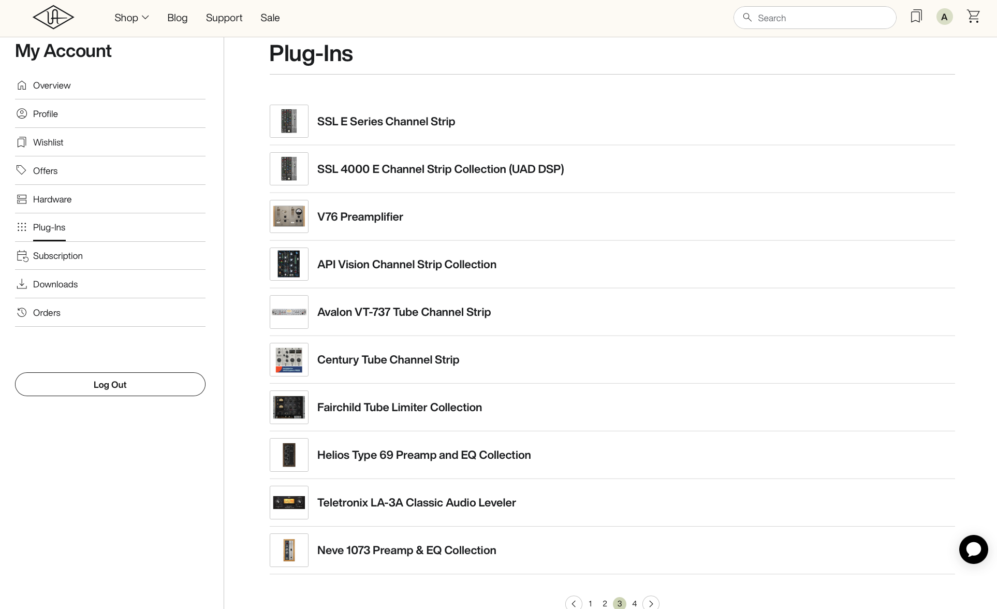Screen dimensions: 997x609
Task: Click the Log Out button
Action: 110,385
